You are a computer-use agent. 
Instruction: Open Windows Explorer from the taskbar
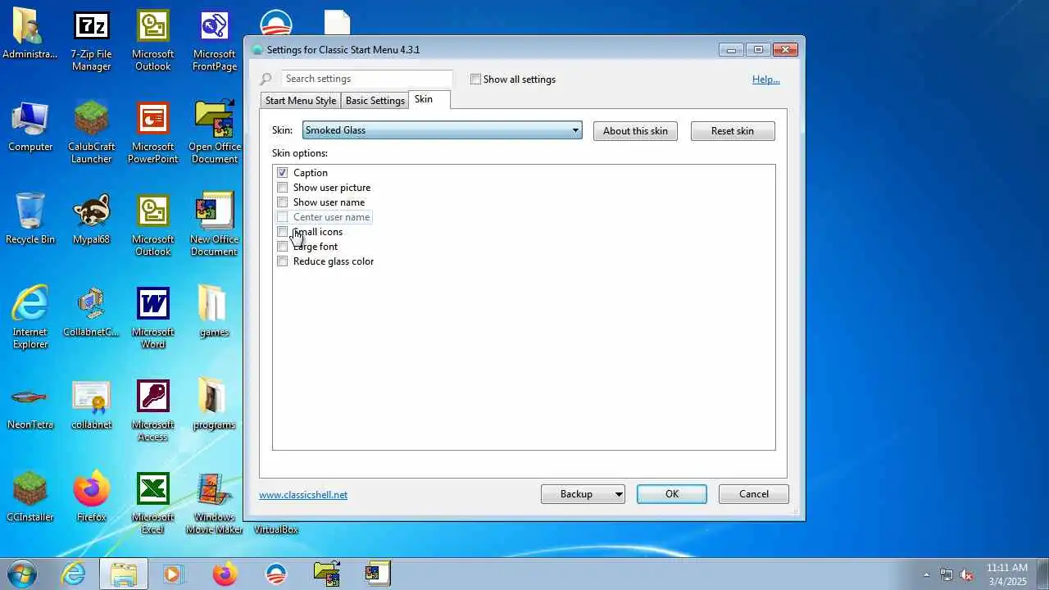point(124,574)
